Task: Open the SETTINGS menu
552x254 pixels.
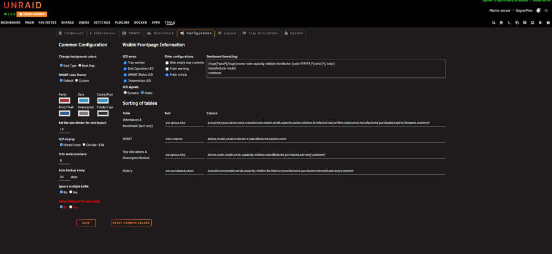Action: coord(102,23)
